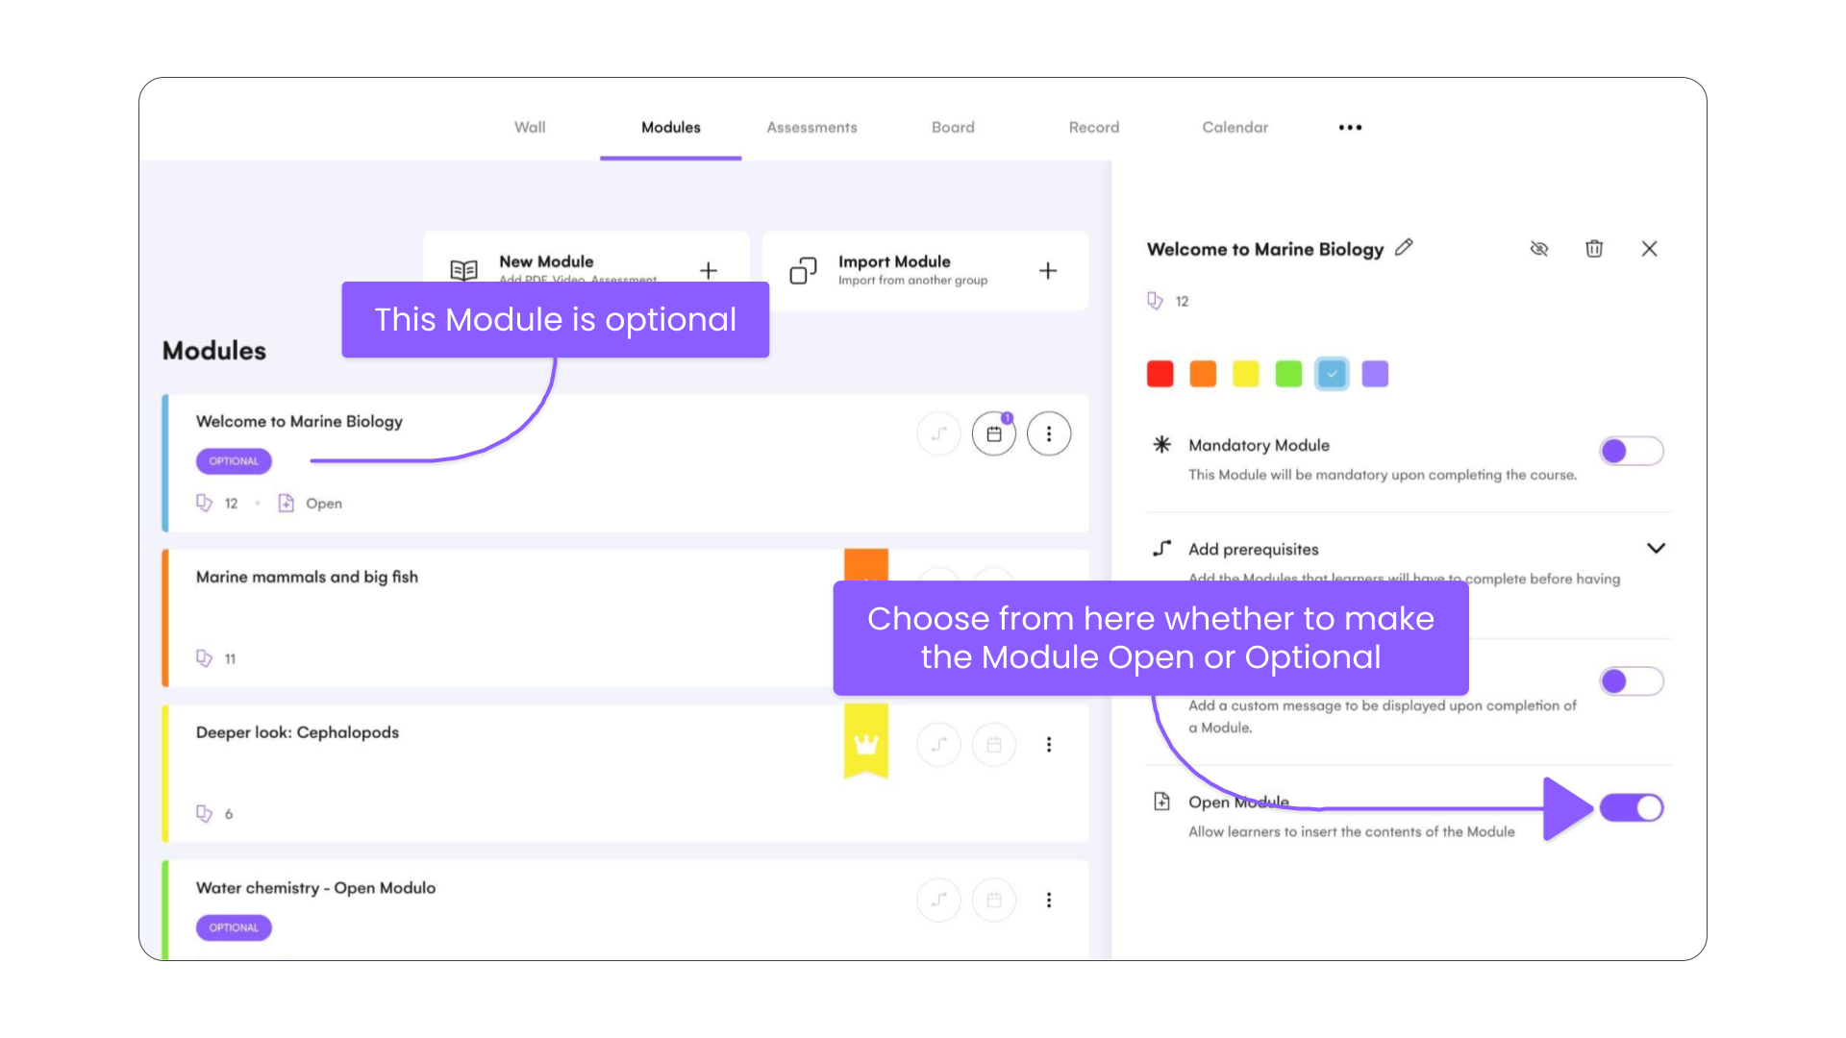
Task: Click the Open label on Welcome to Marine Biology
Action: (324, 504)
